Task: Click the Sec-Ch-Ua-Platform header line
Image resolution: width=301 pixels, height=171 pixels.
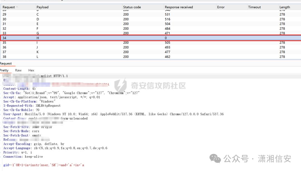Action: [x=29, y=101]
